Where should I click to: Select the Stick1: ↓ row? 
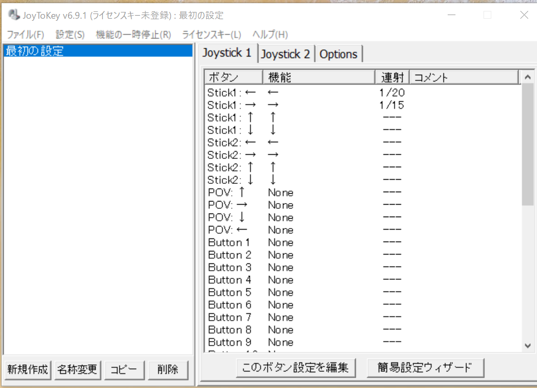click(x=363, y=130)
